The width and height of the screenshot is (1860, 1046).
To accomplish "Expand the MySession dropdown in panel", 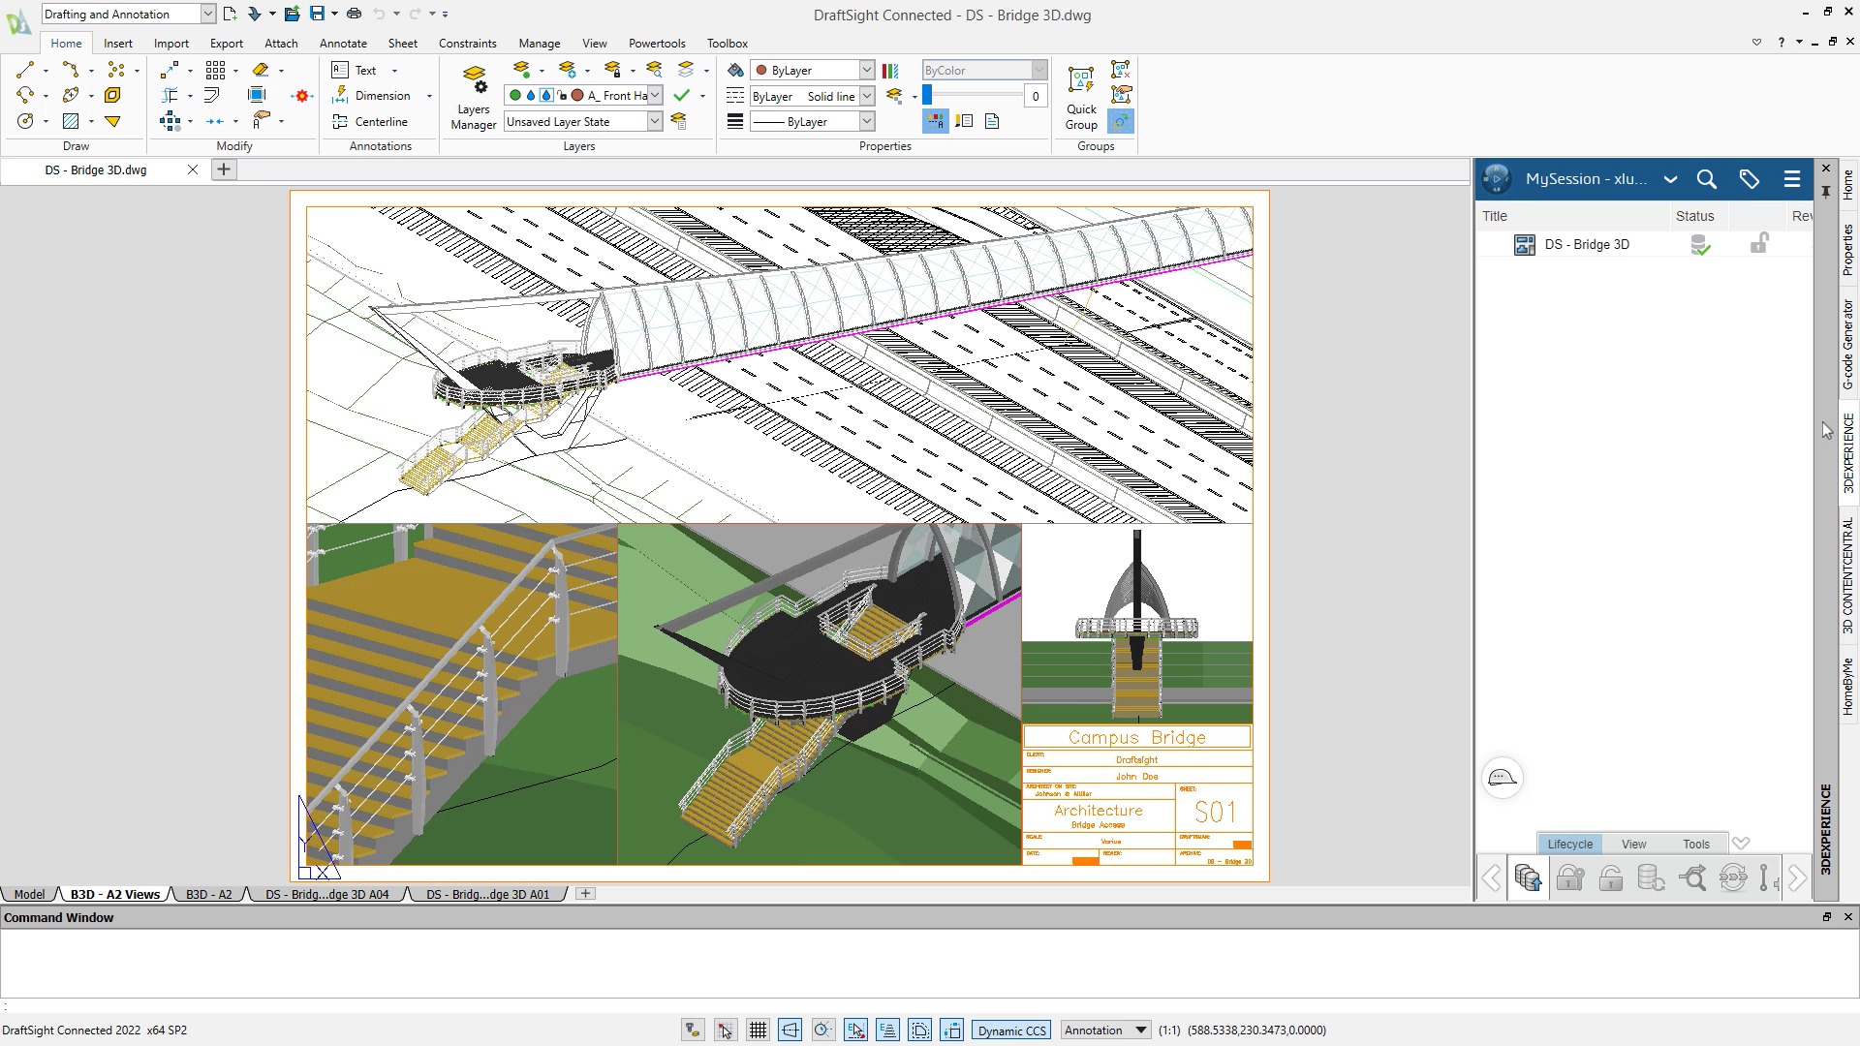I will click(x=1671, y=179).
